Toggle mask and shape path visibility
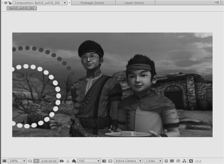Viewport: 224px width, 164px height. coord(36,161)
